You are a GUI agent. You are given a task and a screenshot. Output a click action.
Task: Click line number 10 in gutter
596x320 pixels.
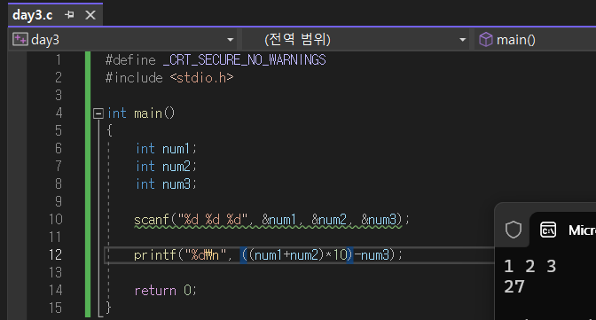pos(56,219)
